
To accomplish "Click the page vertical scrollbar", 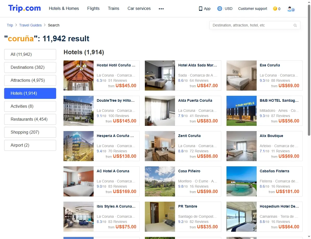I will click(309, 70).
